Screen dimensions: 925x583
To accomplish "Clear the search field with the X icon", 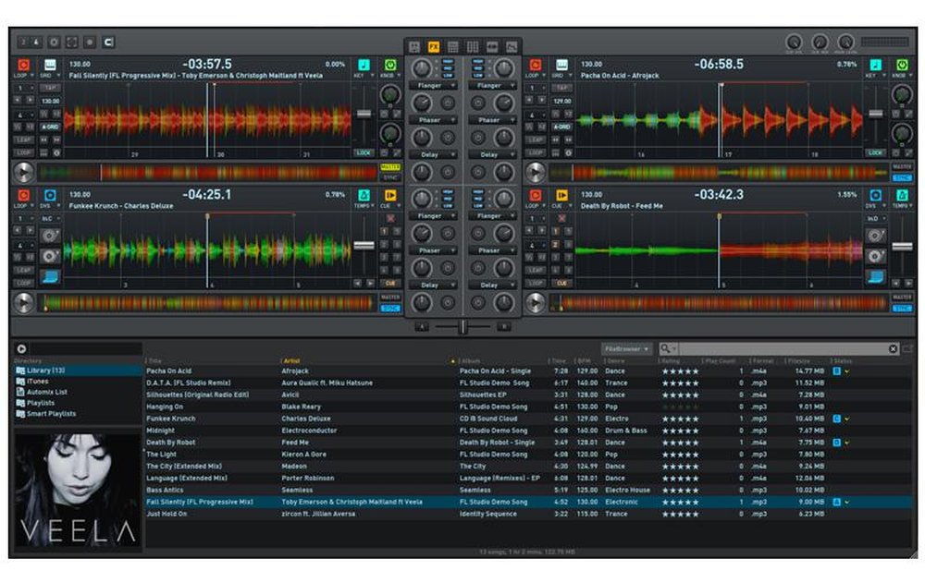I will [894, 349].
